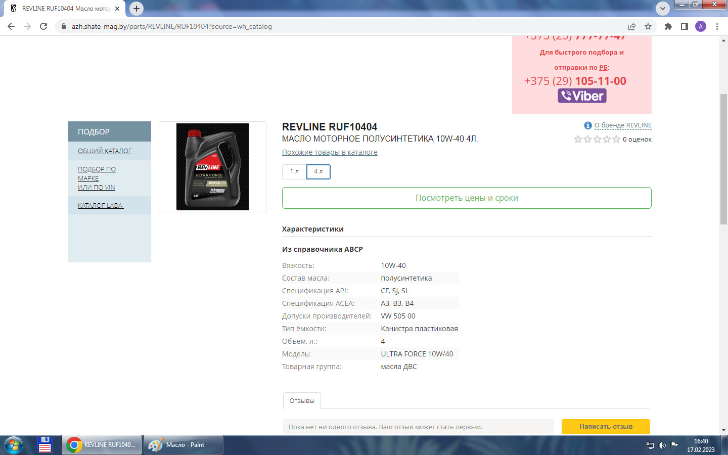The image size is (728, 455).
Task: Open the REVLINE oil canister product image
Action: [212, 167]
